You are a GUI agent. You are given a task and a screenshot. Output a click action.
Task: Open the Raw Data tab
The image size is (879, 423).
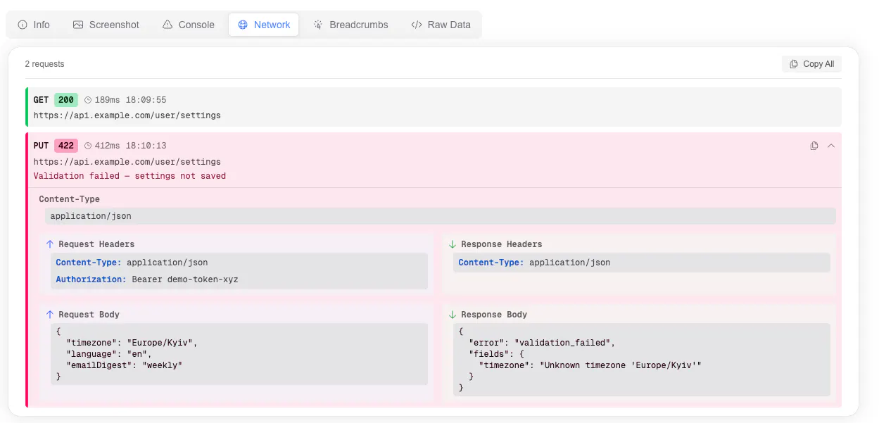click(441, 25)
